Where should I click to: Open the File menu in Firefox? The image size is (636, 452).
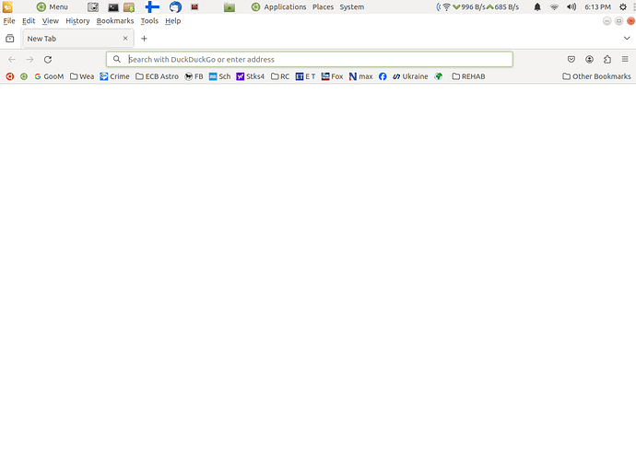pos(9,21)
